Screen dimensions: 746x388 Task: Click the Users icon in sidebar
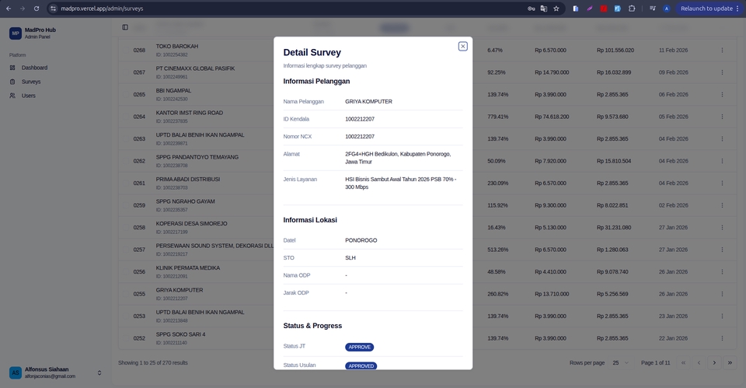pyautogui.click(x=12, y=96)
